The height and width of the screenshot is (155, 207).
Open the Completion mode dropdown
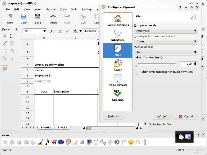click(166, 31)
